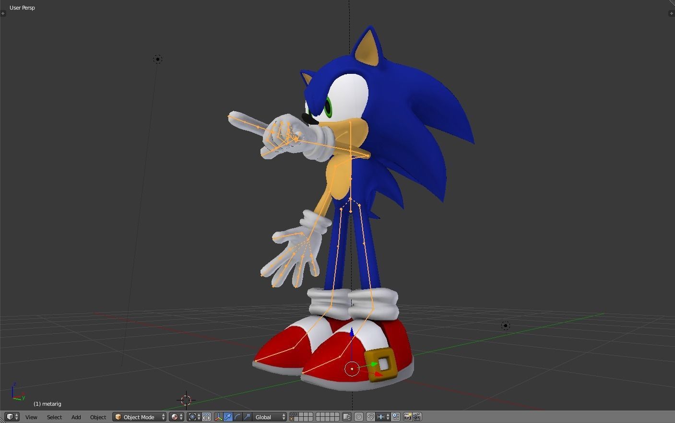Open the Select menu

pyautogui.click(x=54, y=417)
